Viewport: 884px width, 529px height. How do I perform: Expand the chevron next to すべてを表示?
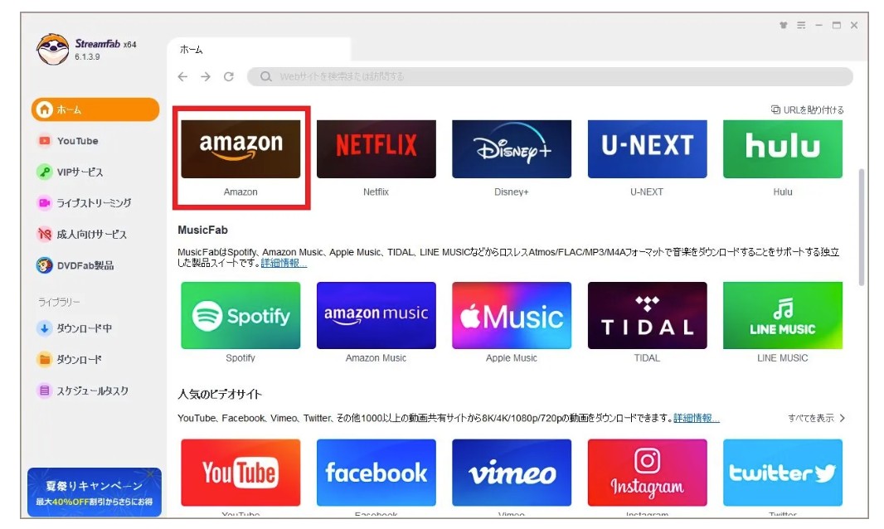click(x=843, y=419)
